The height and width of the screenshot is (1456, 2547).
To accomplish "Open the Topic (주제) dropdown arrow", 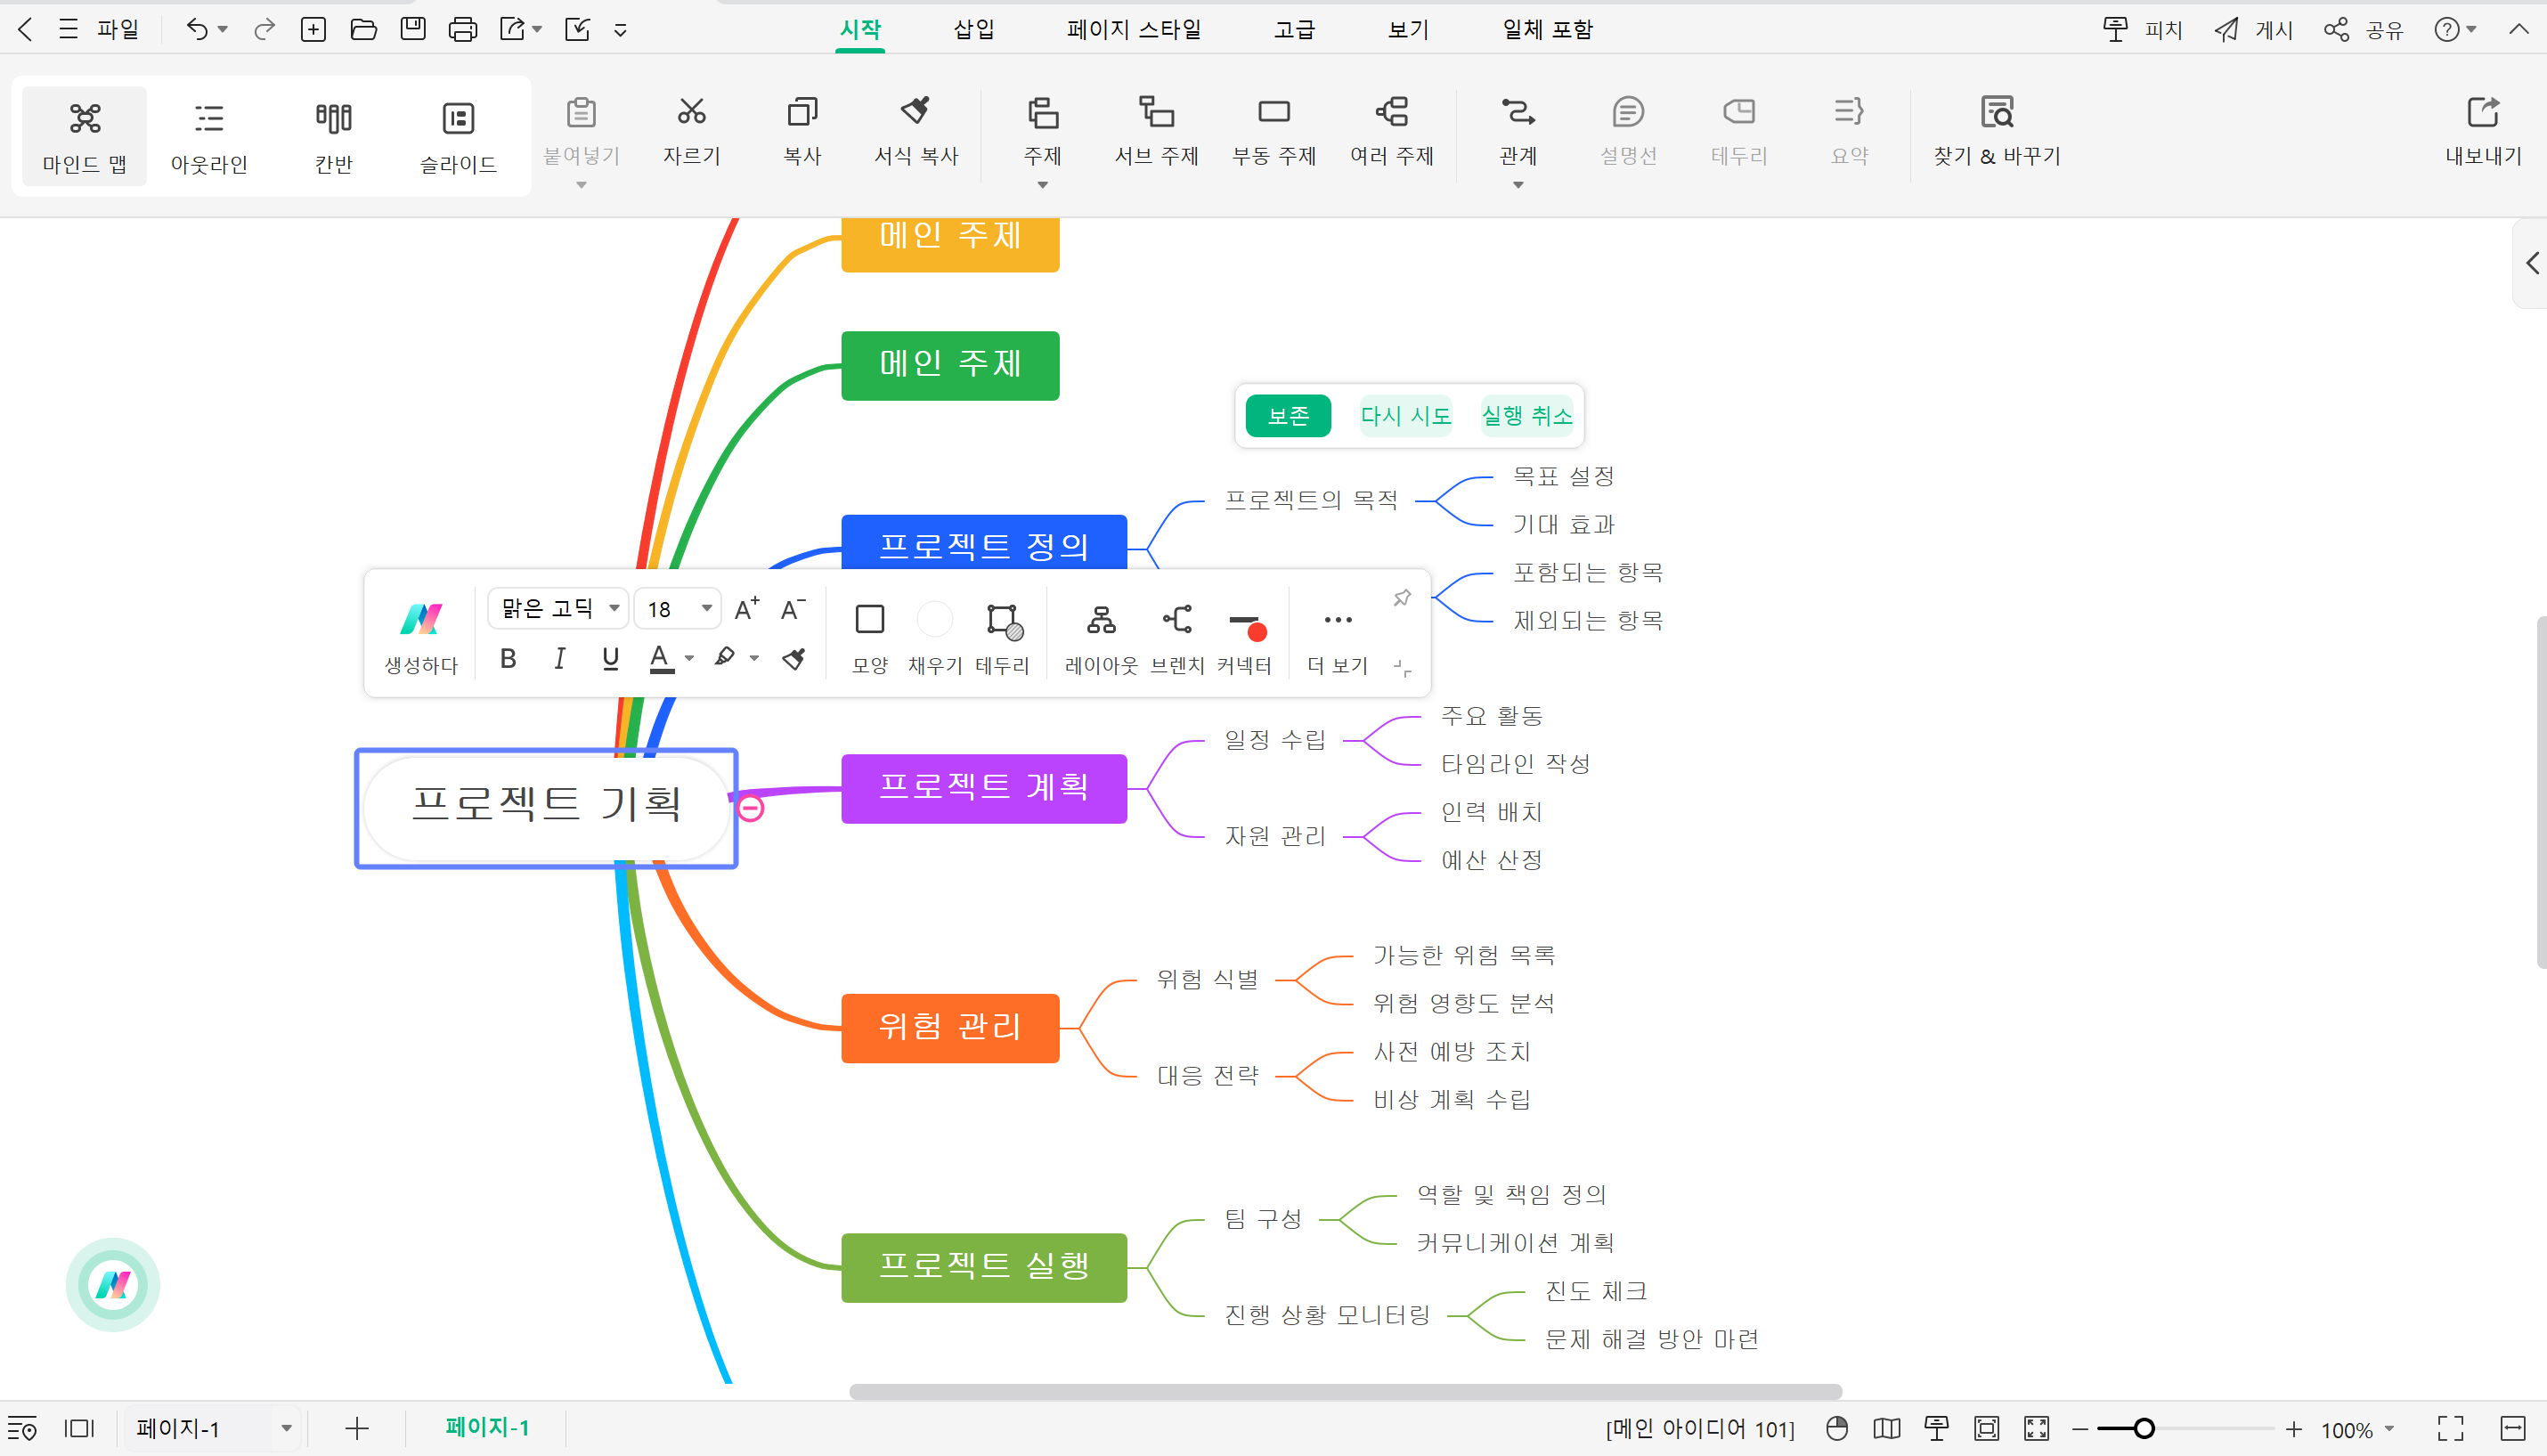I will click(1042, 185).
